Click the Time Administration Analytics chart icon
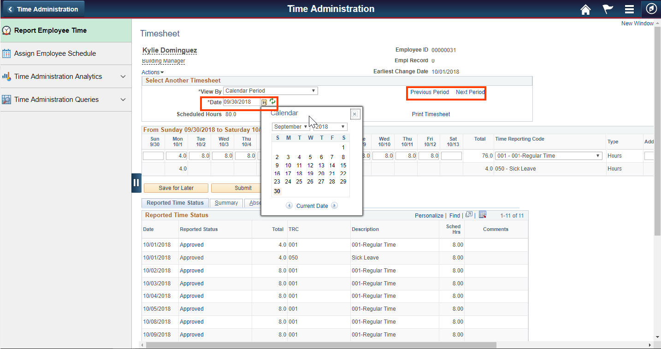 tap(7, 76)
